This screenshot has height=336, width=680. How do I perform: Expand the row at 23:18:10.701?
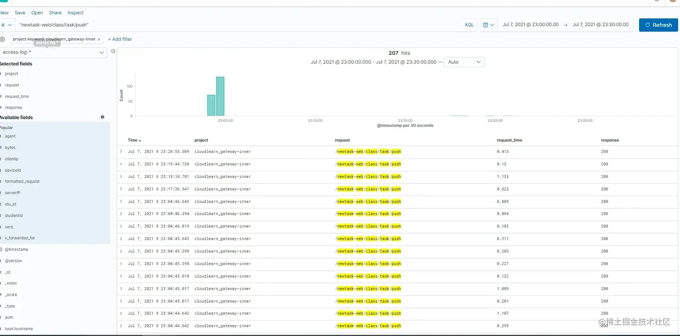(x=121, y=177)
